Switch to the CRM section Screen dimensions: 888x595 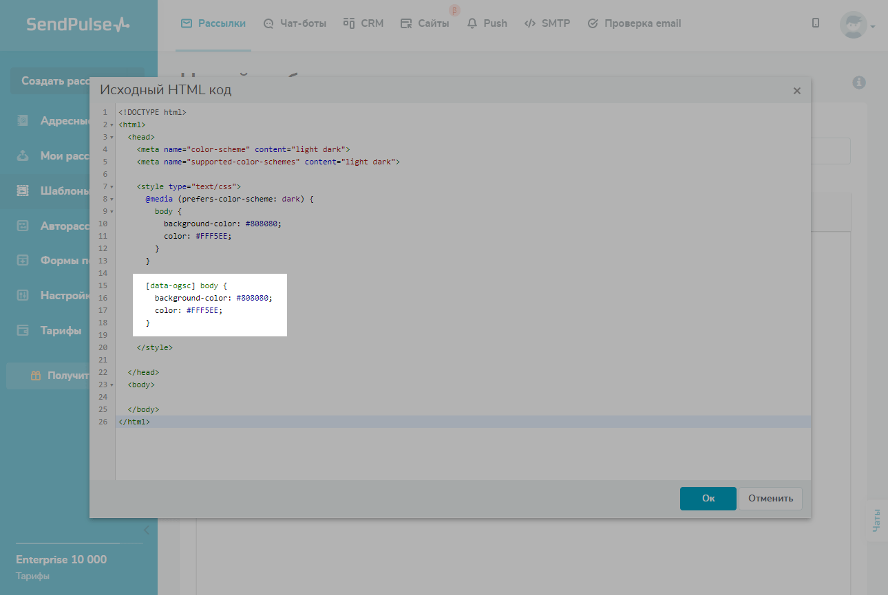click(x=363, y=23)
